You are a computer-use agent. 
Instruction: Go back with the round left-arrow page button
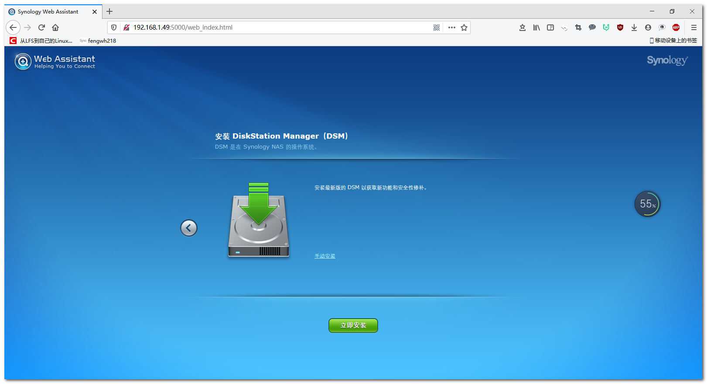click(x=189, y=228)
